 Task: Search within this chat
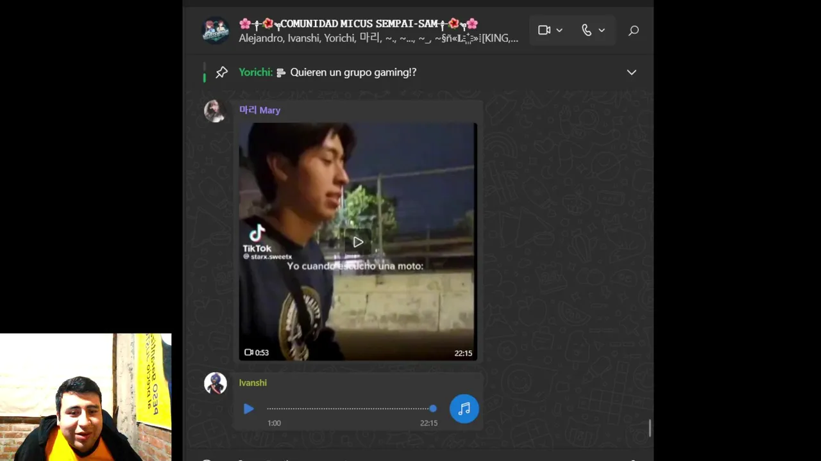[633, 30]
